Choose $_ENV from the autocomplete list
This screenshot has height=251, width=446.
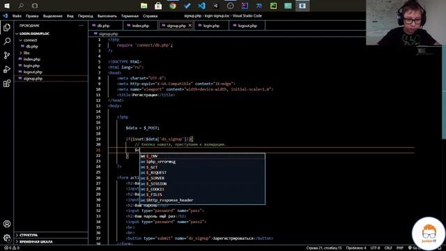tap(202, 156)
